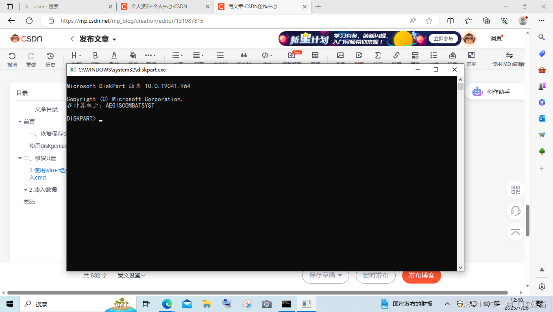Open the QR code floating icon
The image size is (553, 312).
coord(516,189)
